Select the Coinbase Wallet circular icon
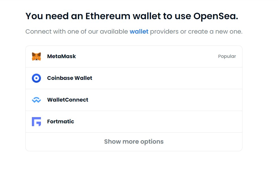This screenshot has height=173, width=278. [x=36, y=78]
